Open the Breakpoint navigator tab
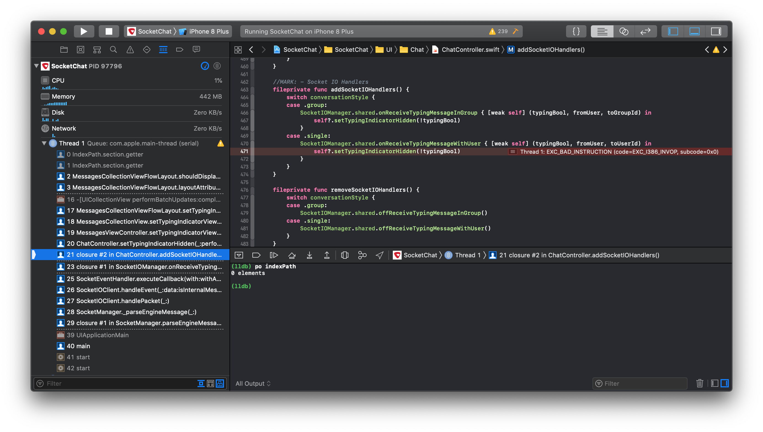Viewport: 763px width, 432px height. pyautogui.click(x=180, y=50)
